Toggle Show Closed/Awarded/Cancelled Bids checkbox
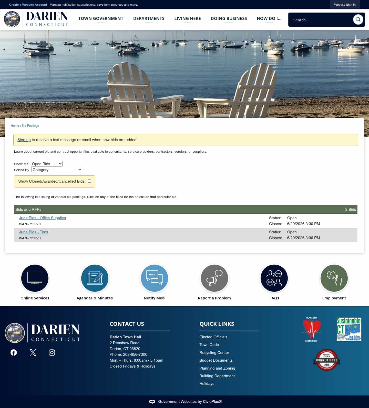369x408 pixels. 89,181
